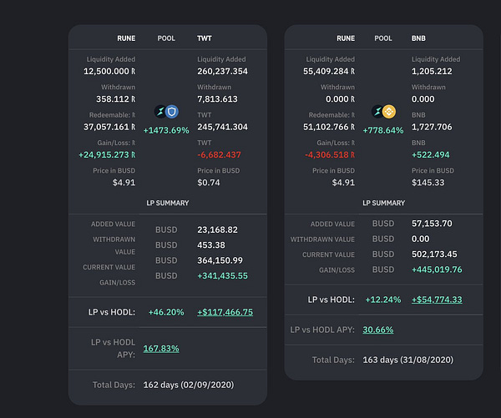Open the 167.83% LP vs HODL APY link
Viewport: 501px width, 418px height.
click(x=161, y=349)
